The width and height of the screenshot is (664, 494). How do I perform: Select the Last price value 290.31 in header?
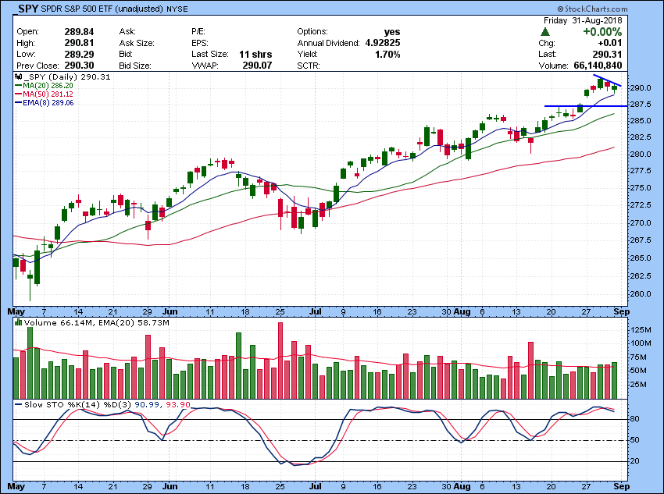click(x=607, y=54)
